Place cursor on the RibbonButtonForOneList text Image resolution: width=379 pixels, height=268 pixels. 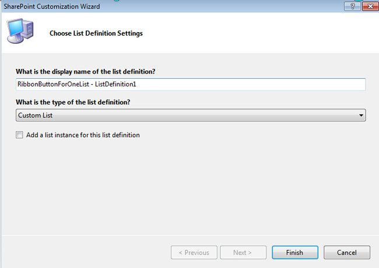(x=53, y=84)
